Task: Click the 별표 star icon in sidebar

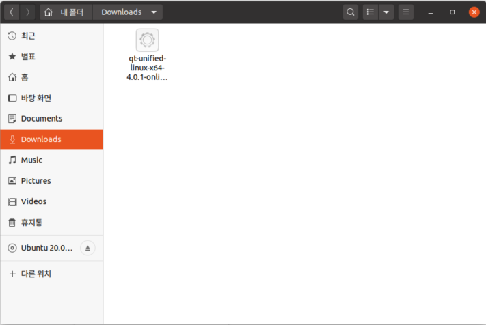Action: [12, 57]
